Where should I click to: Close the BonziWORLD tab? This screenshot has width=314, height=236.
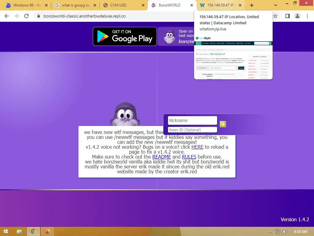pyautogui.click(x=192, y=5)
